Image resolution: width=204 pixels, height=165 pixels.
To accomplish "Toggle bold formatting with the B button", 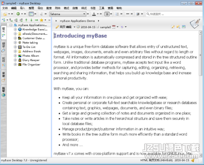I will (x=107, y=14).
